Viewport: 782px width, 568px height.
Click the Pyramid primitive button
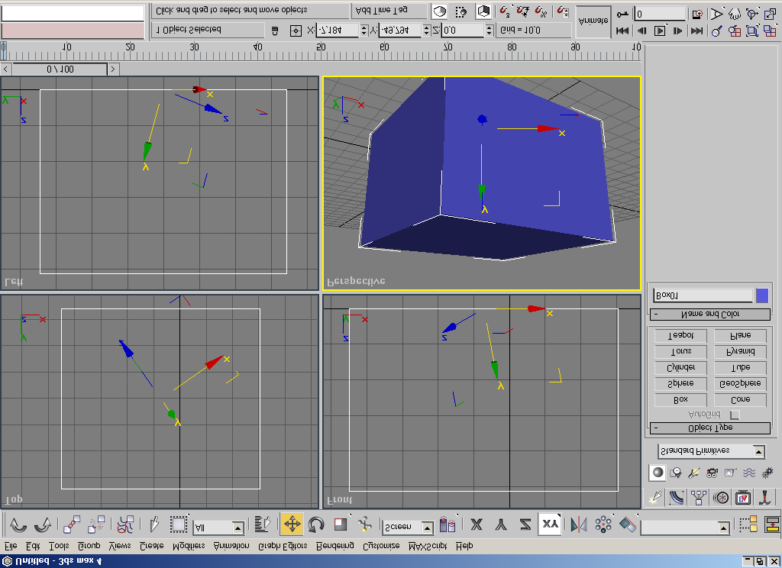click(x=741, y=352)
